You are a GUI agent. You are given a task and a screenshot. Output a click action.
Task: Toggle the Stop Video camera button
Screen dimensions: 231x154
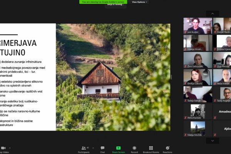(3, 149)
